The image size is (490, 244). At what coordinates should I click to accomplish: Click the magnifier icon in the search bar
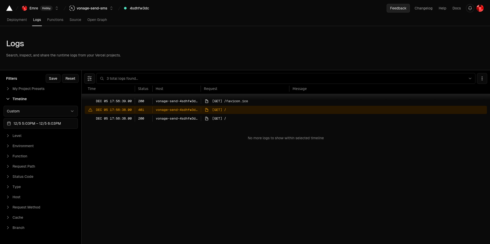102,78
